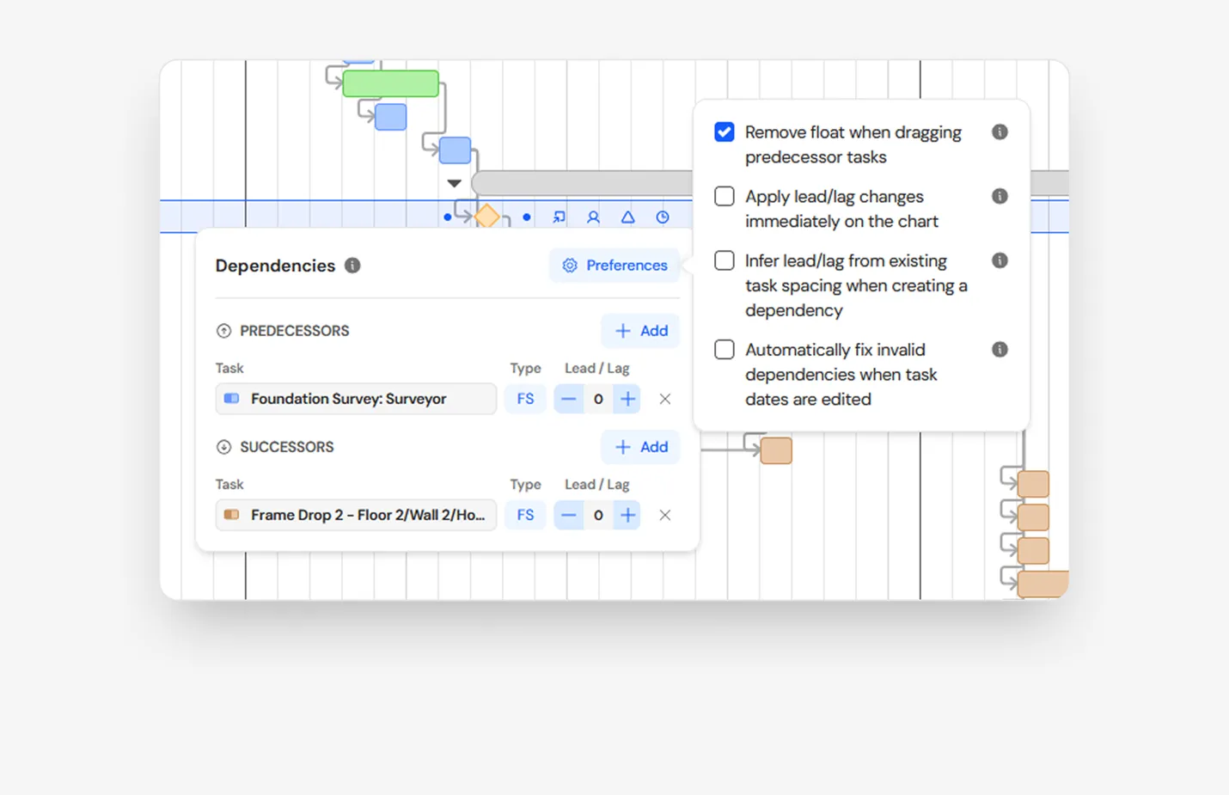
Task: Select the orange diamond milestone marker
Action: click(x=487, y=216)
